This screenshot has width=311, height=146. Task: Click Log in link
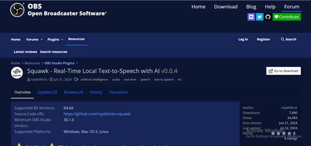(243, 39)
